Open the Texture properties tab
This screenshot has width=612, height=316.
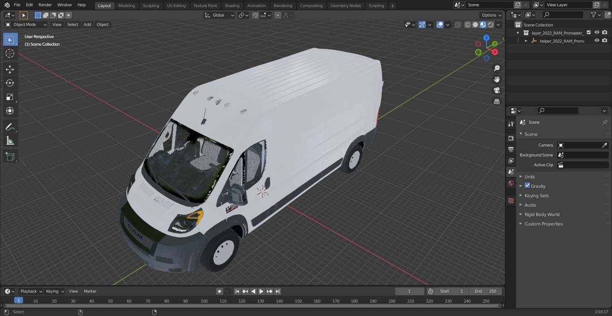pyautogui.click(x=511, y=200)
